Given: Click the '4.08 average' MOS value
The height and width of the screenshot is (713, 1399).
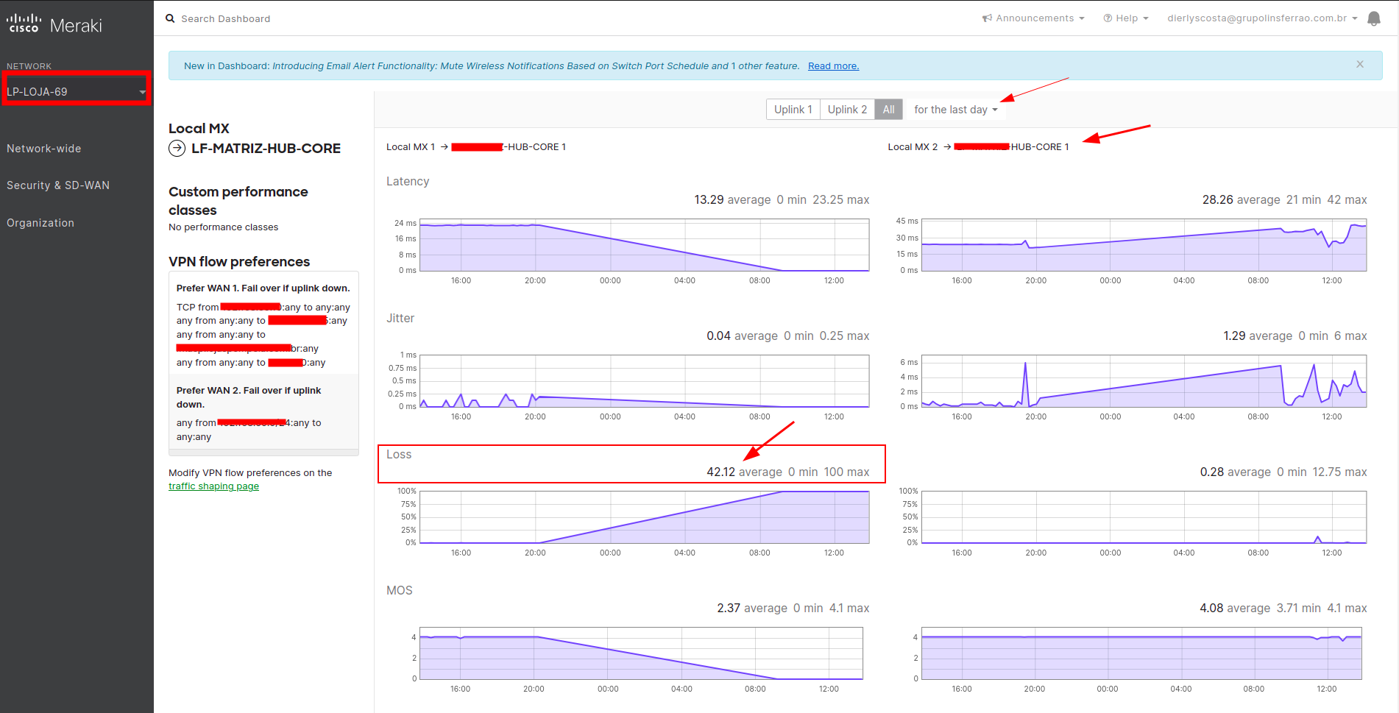Looking at the screenshot, I should pyautogui.click(x=1235, y=609).
